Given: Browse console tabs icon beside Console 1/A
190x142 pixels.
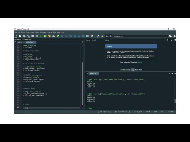Looking at the screenshot, I should (87, 73).
